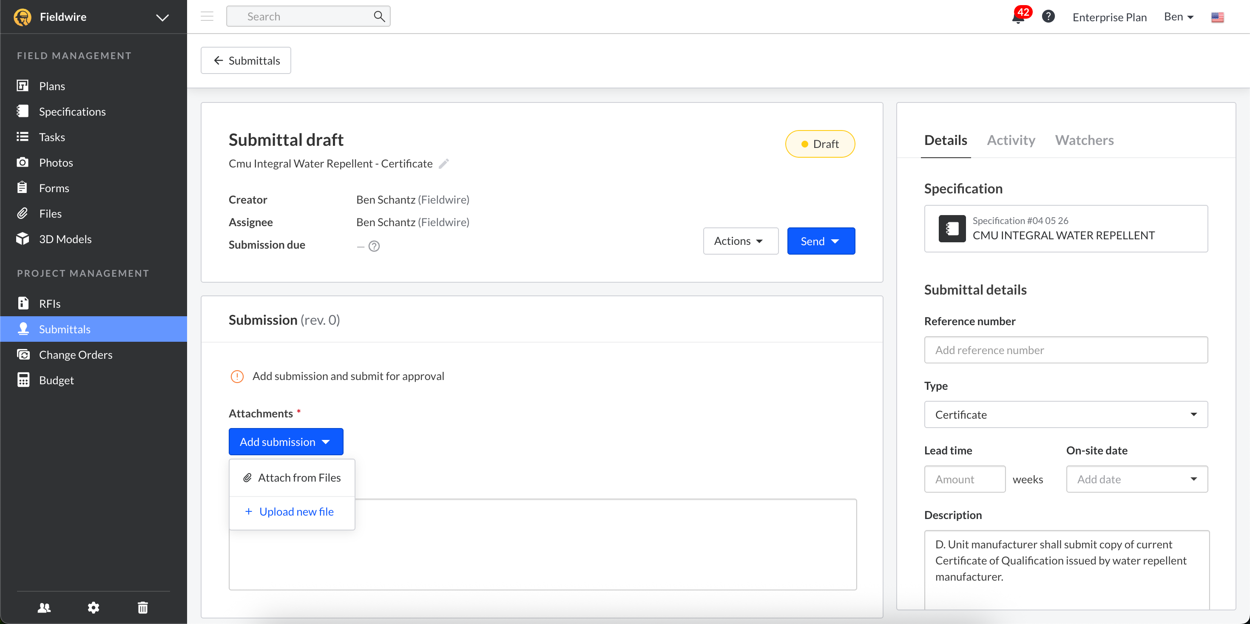Open the On-site date dropdown

1136,479
